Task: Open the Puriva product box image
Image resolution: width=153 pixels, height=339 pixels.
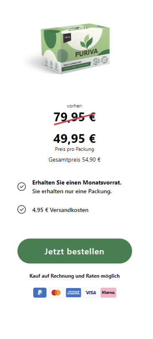Action: coord(75,48)
